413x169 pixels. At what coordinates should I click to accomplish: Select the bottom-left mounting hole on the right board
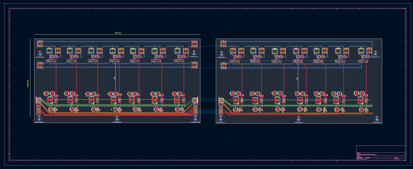click(x=221, y=119)
